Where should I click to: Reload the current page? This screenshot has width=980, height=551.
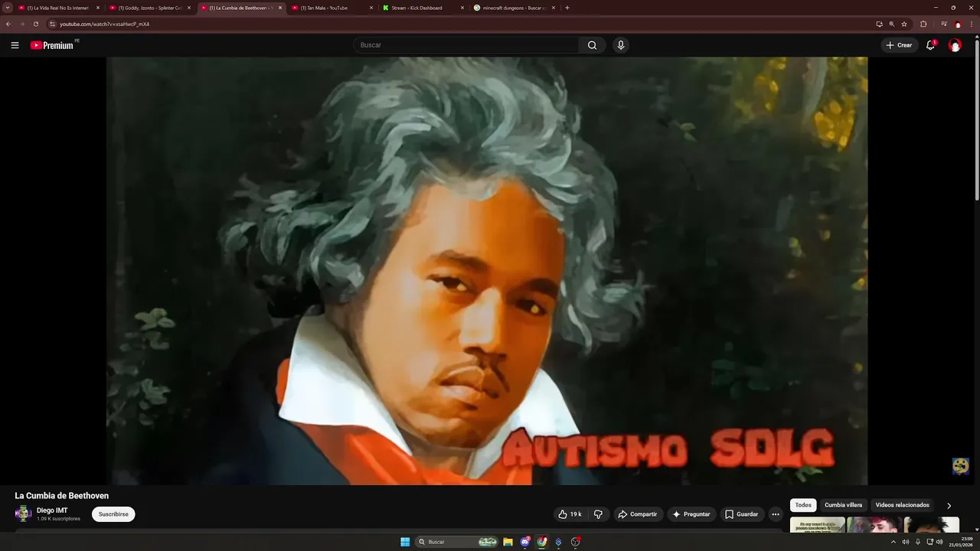coord(35,24)
